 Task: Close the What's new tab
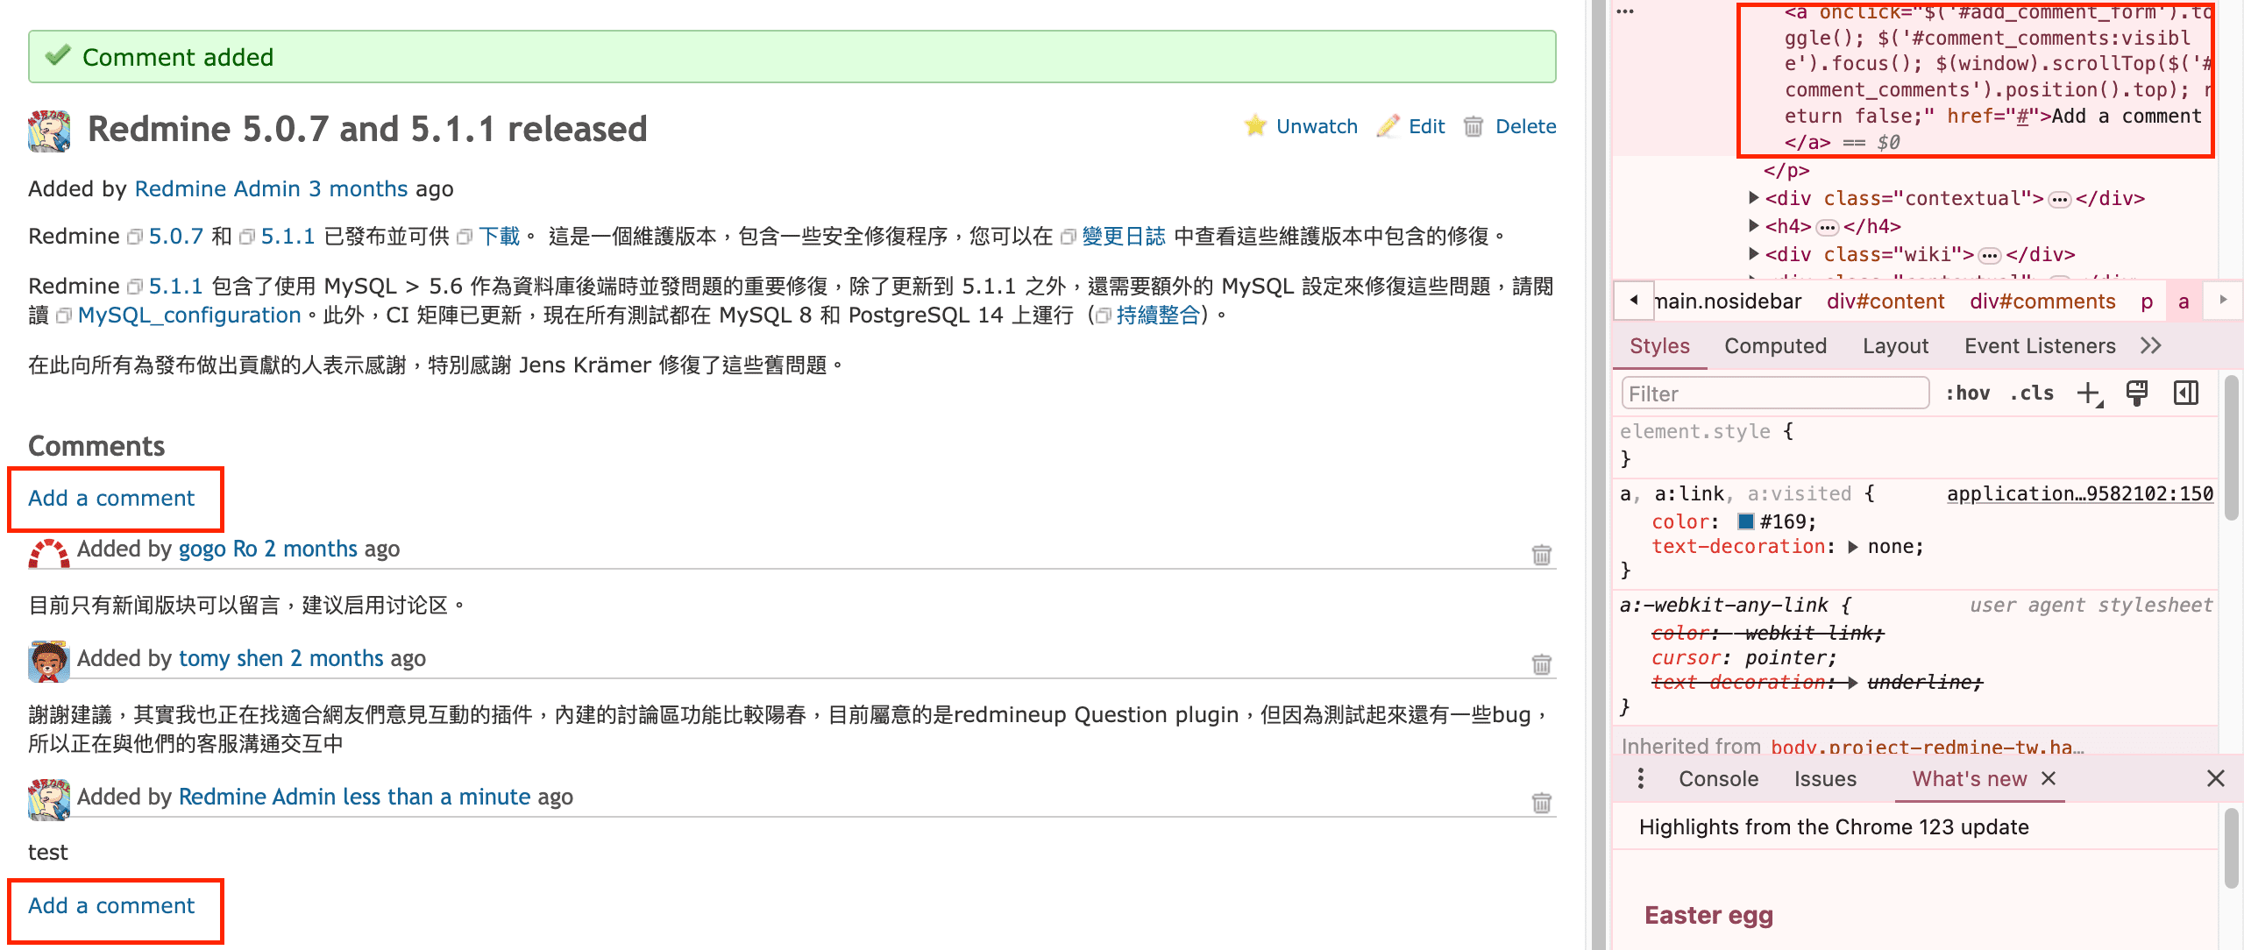pos(2049,778)
